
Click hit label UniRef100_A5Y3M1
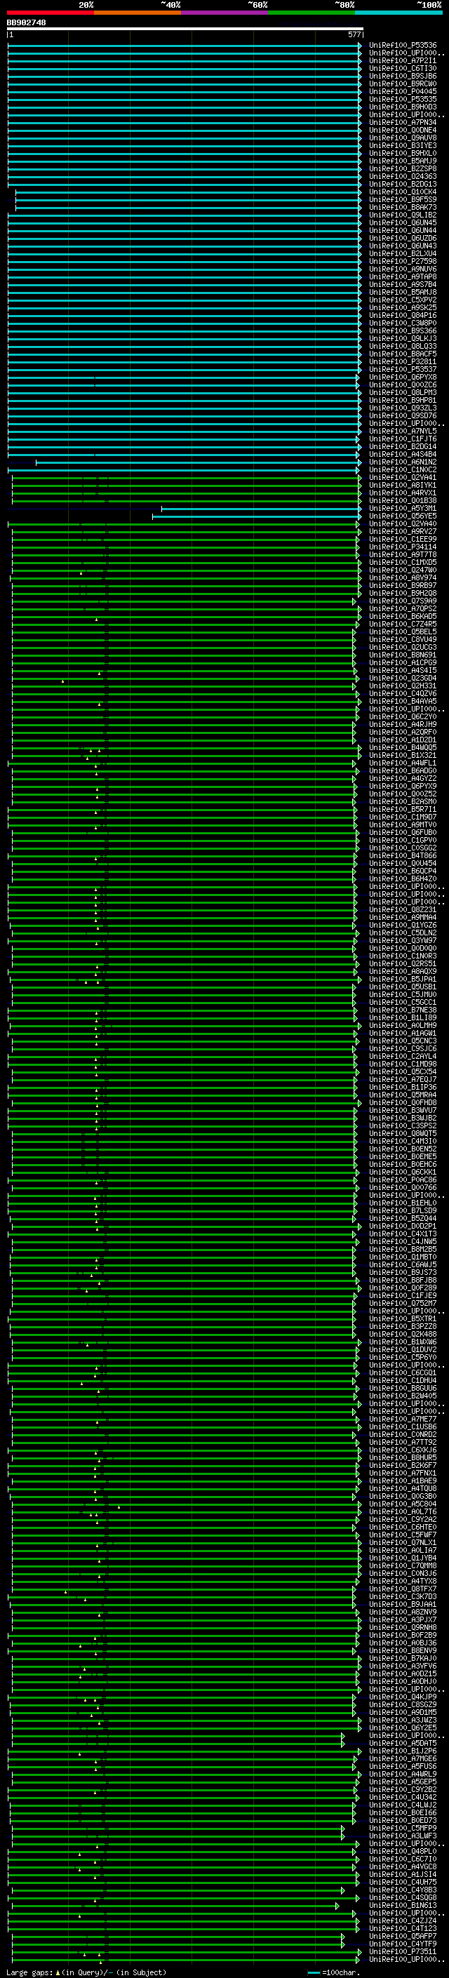click(403, 508)
